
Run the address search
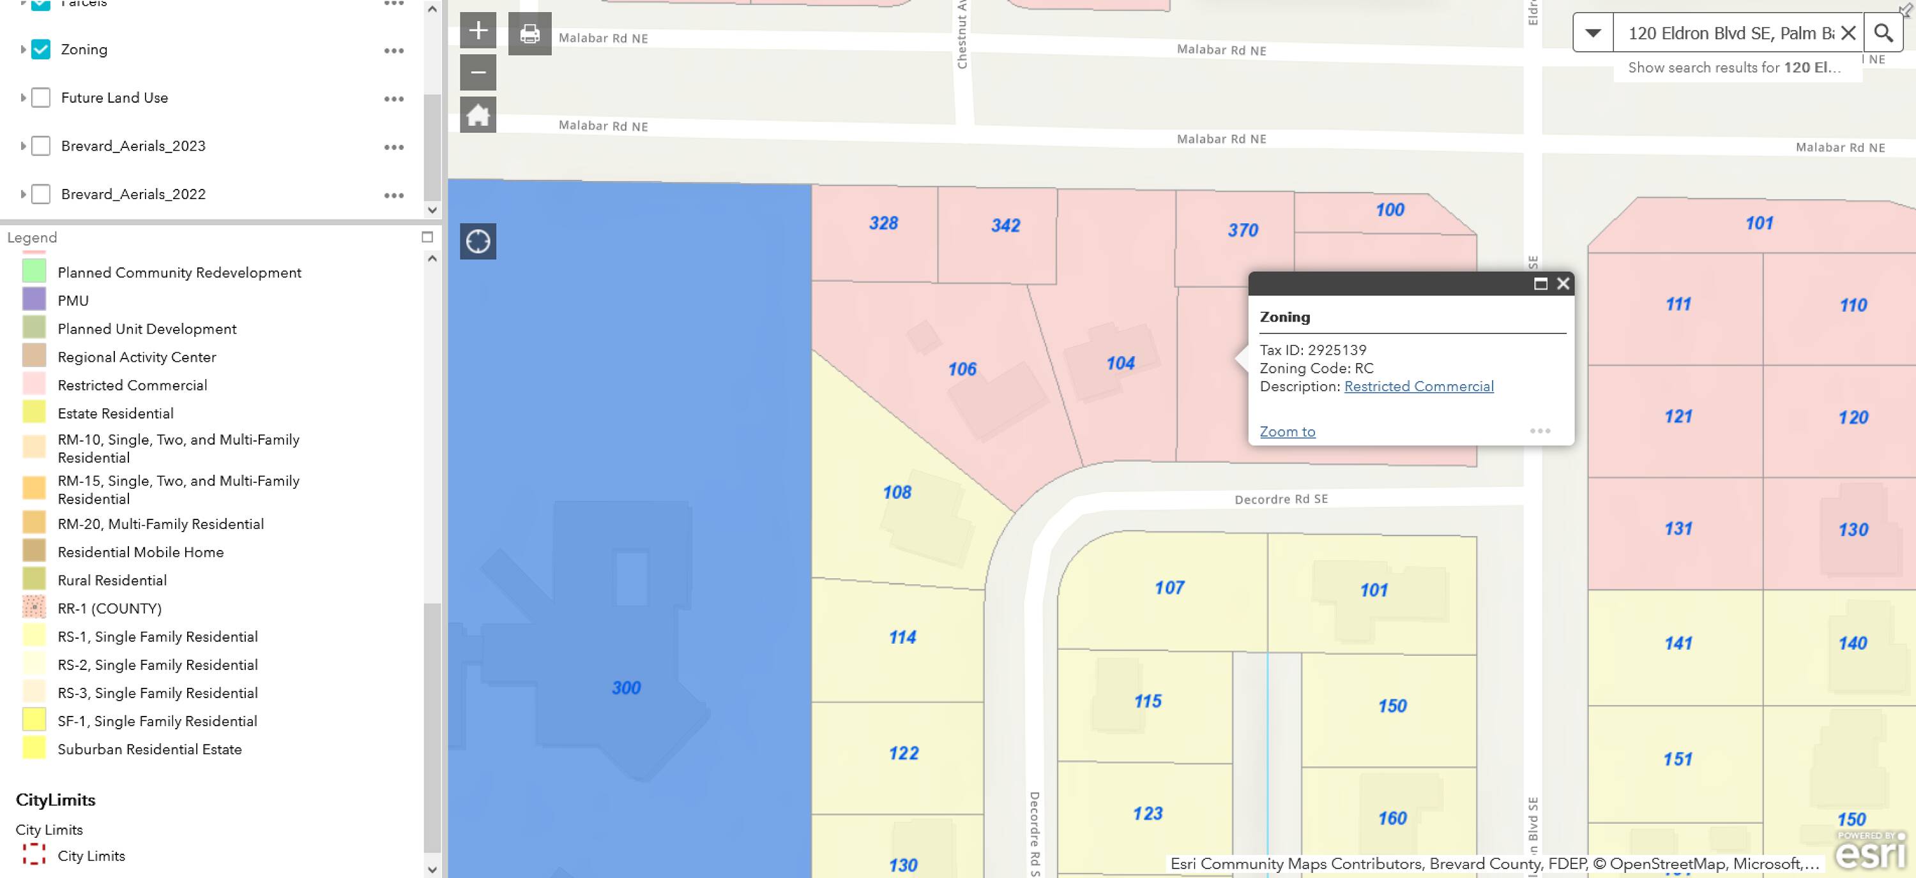1883,33
